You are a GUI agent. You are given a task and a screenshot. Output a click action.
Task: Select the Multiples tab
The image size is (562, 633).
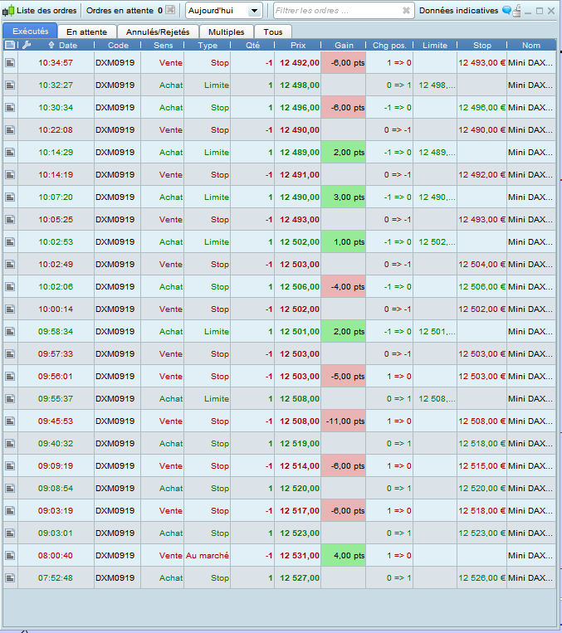pos(227,32)
